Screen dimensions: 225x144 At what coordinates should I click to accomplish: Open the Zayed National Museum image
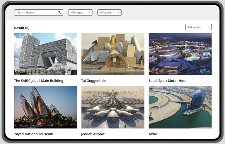click(x=45, y=107)
